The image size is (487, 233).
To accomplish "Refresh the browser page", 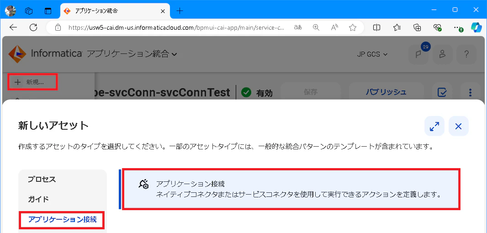I will 33,27.
